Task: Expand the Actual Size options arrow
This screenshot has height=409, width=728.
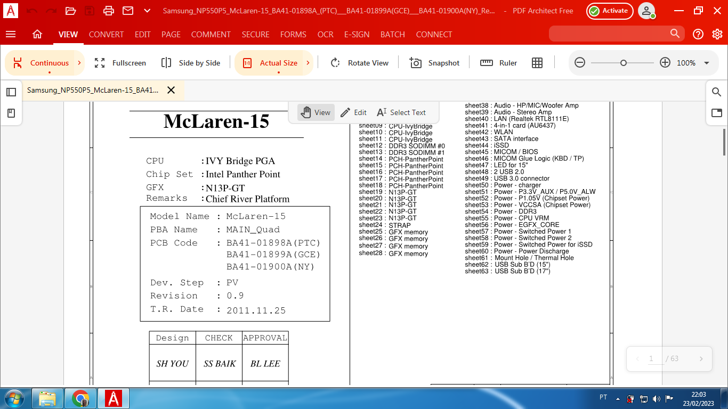Action: [308, 63]
